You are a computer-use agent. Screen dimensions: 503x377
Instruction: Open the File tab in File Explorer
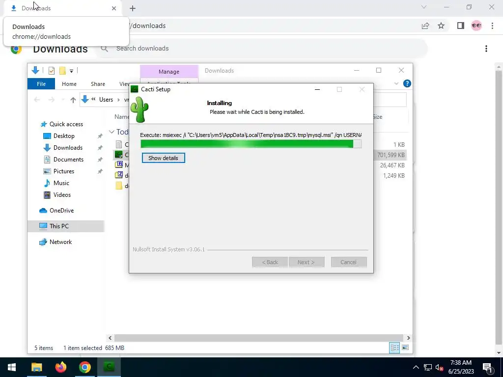(41, 84)
